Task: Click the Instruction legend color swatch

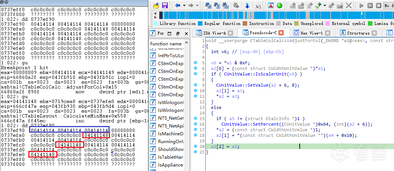Action: click(245, 23)
